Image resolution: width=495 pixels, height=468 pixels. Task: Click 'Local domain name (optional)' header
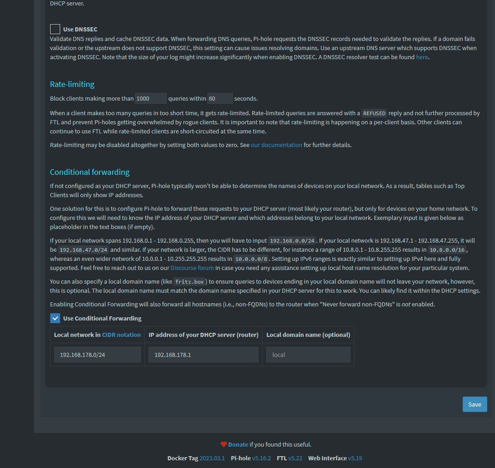[308, 335]
